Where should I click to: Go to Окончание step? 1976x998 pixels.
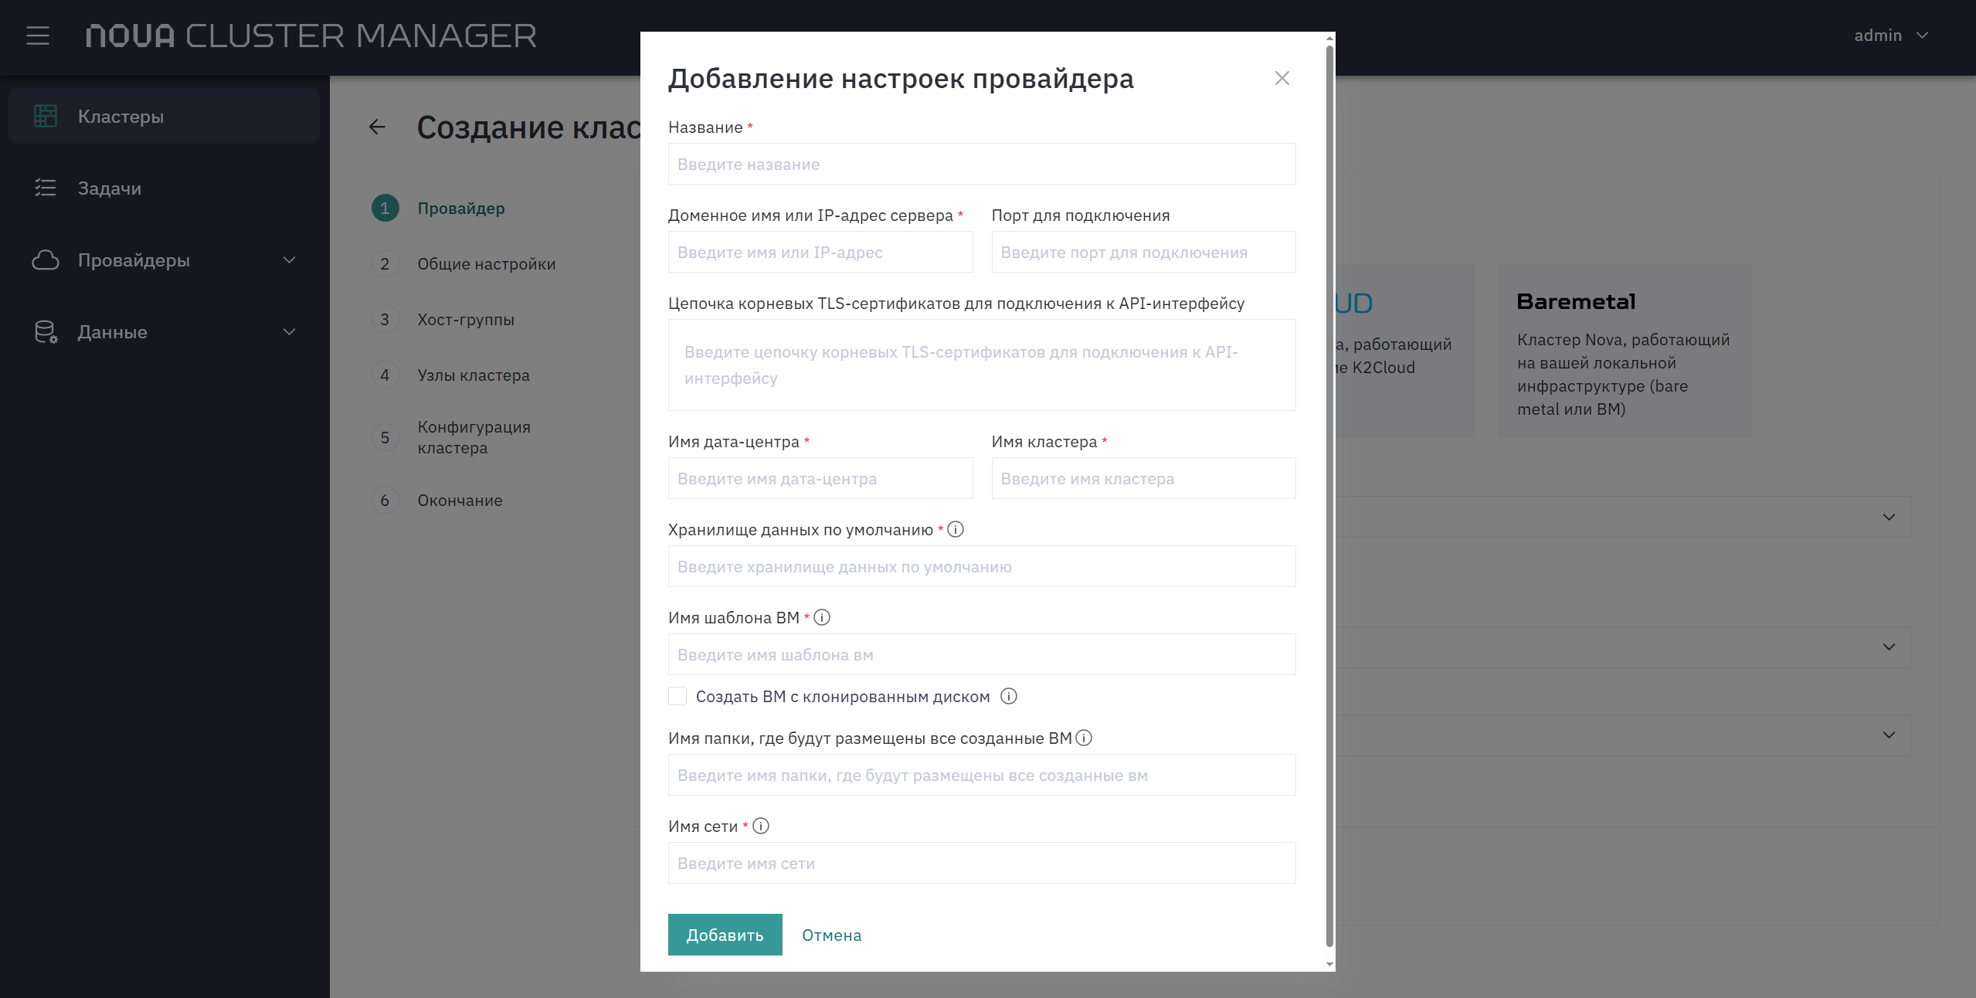pyautogui.click(x=460, y=500)
